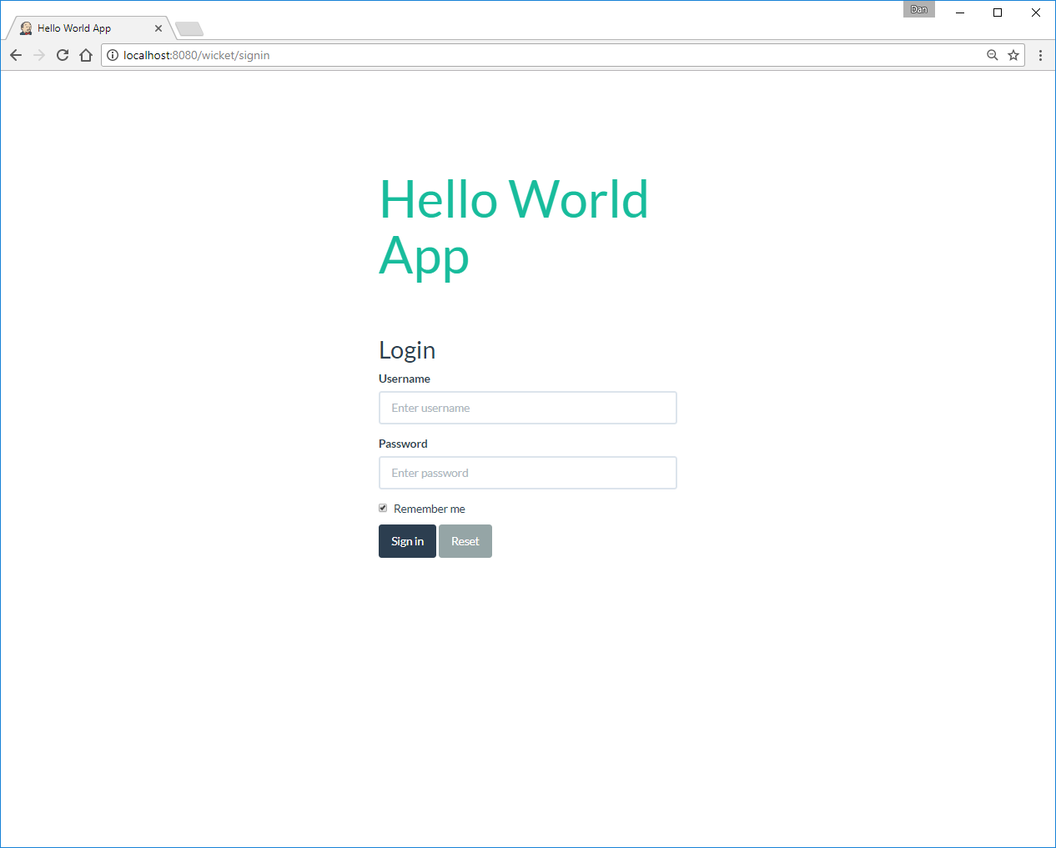
Task: Uncheck the Remember me checkbox
Action: tap(383, 508)
